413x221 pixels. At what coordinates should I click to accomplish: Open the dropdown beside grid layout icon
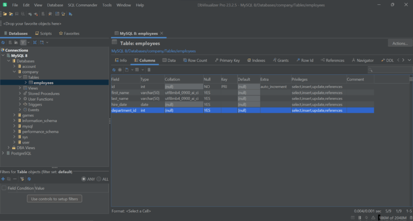point(143,70)
